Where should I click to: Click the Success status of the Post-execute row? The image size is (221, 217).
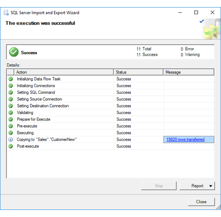click(124, 146)
